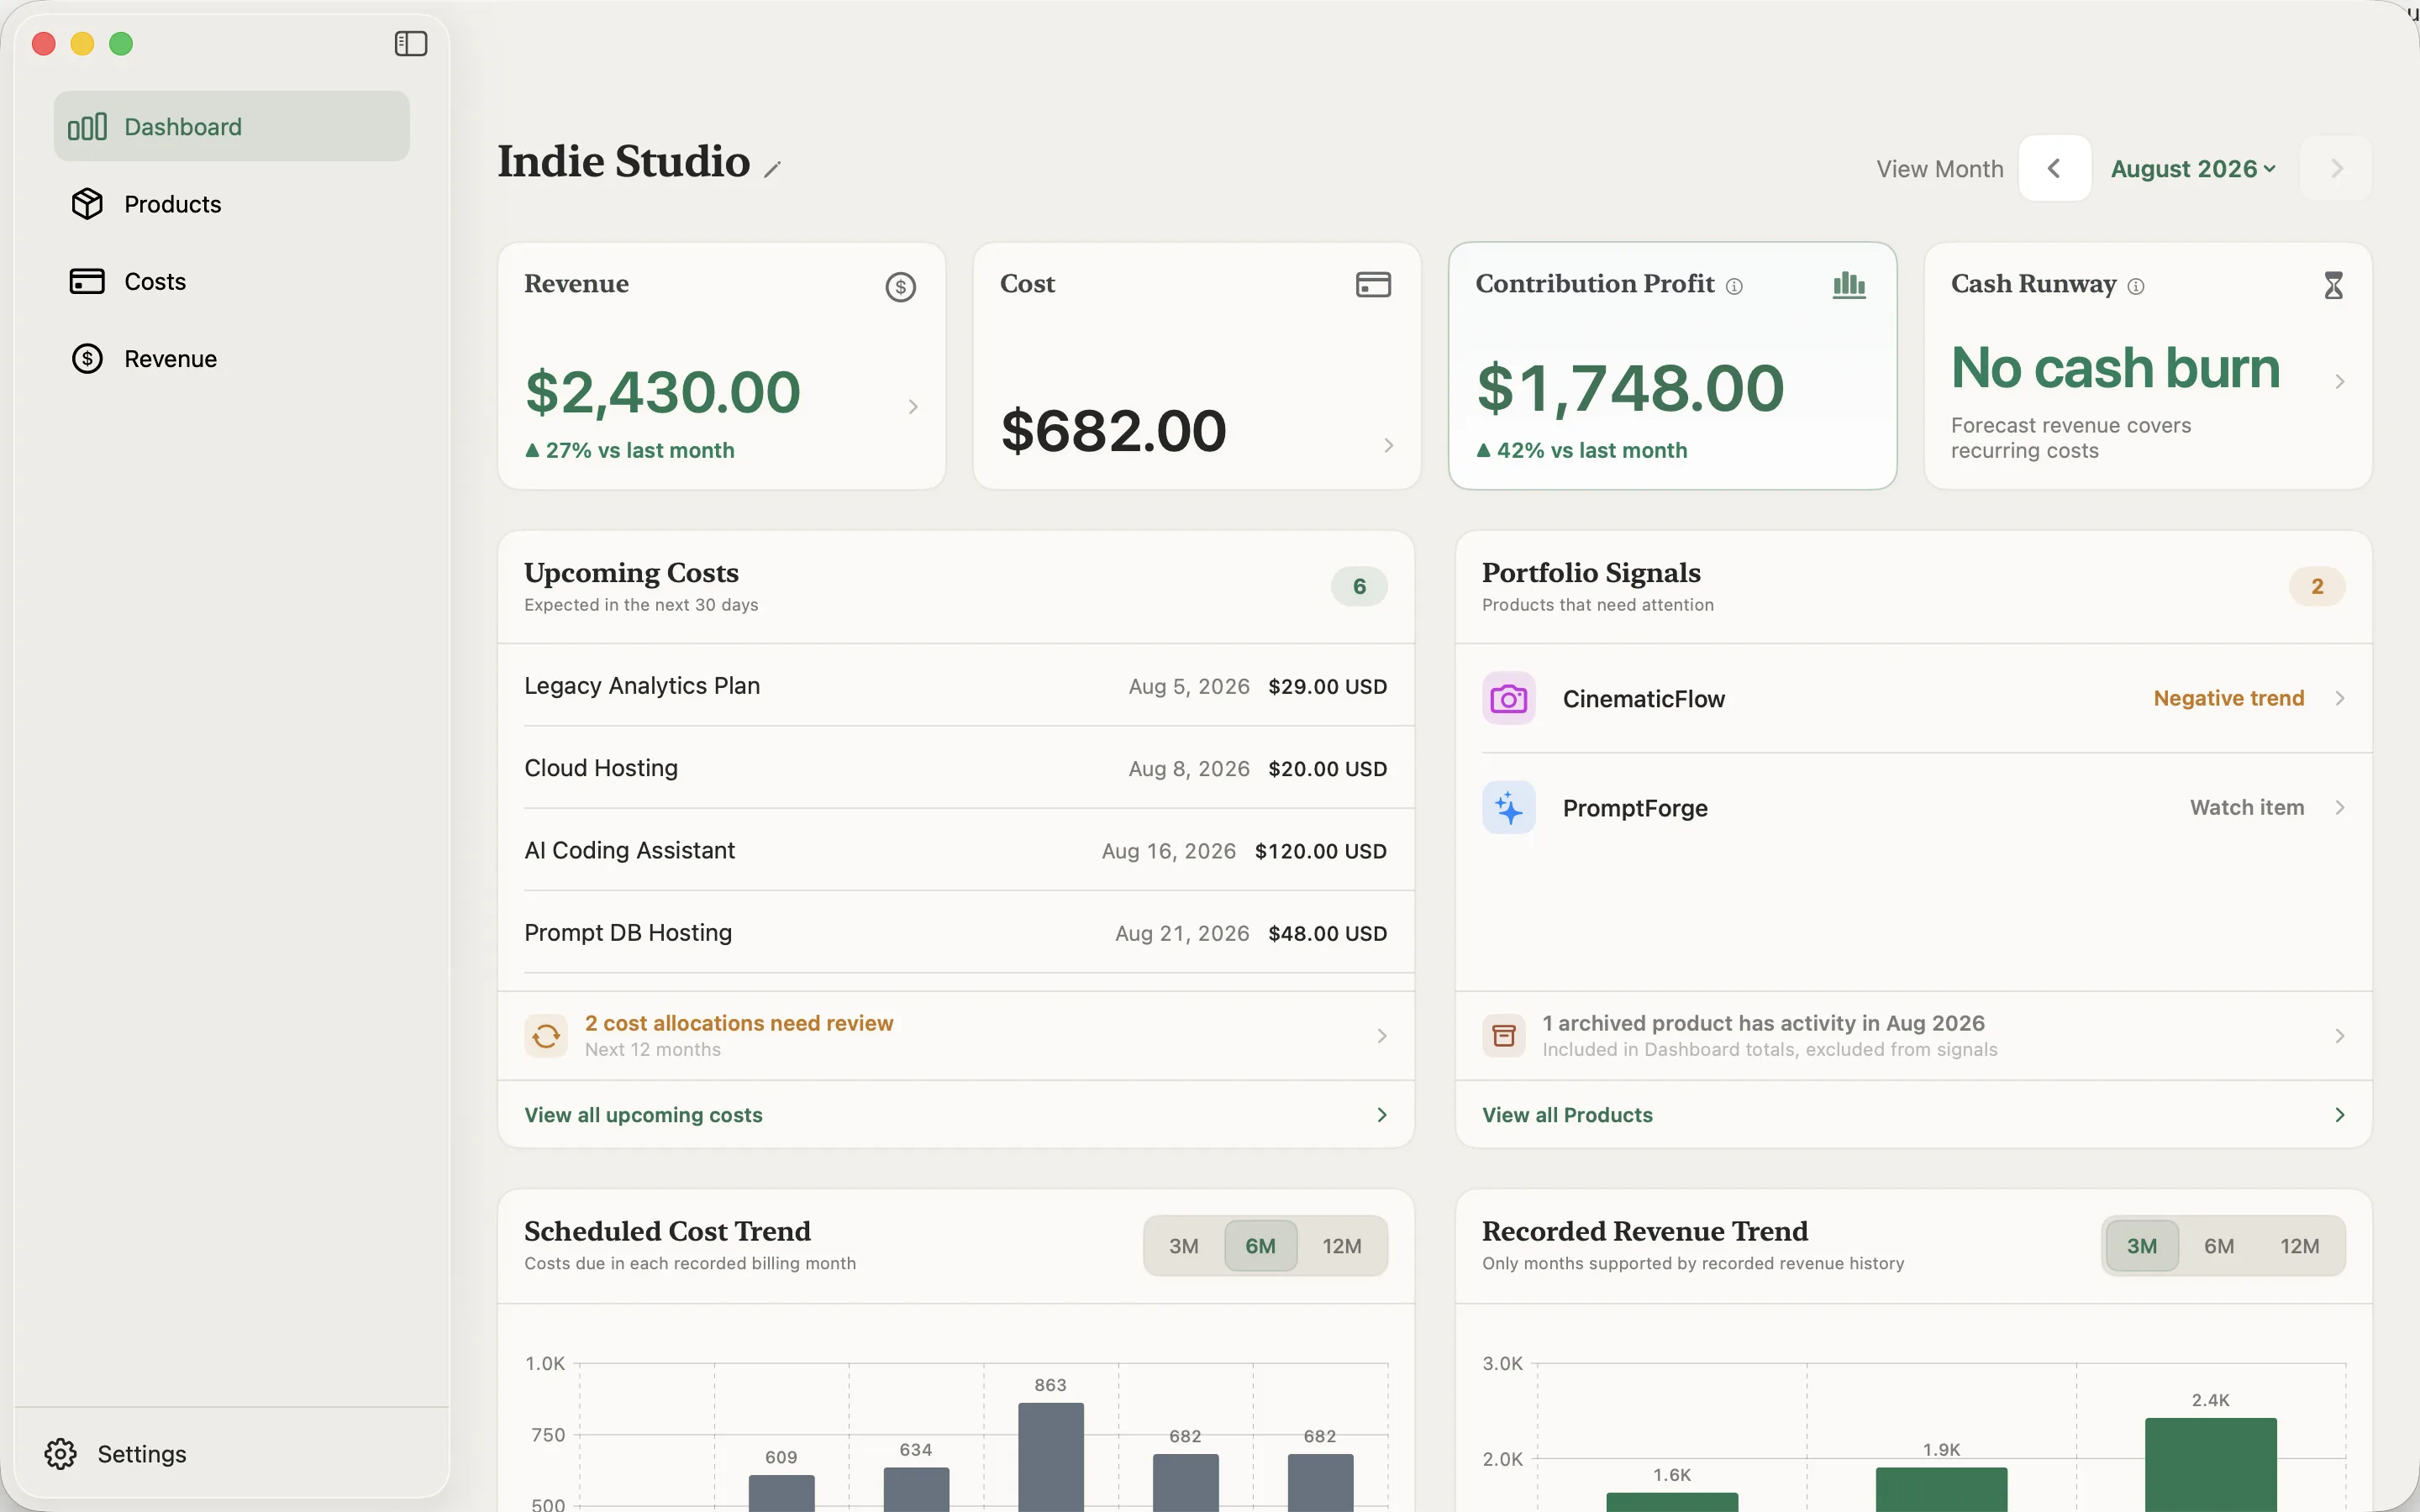Click the 1.9K bar in revenue chart
Viewport: 2420px width, 1512px height.
[1941, 1490]
